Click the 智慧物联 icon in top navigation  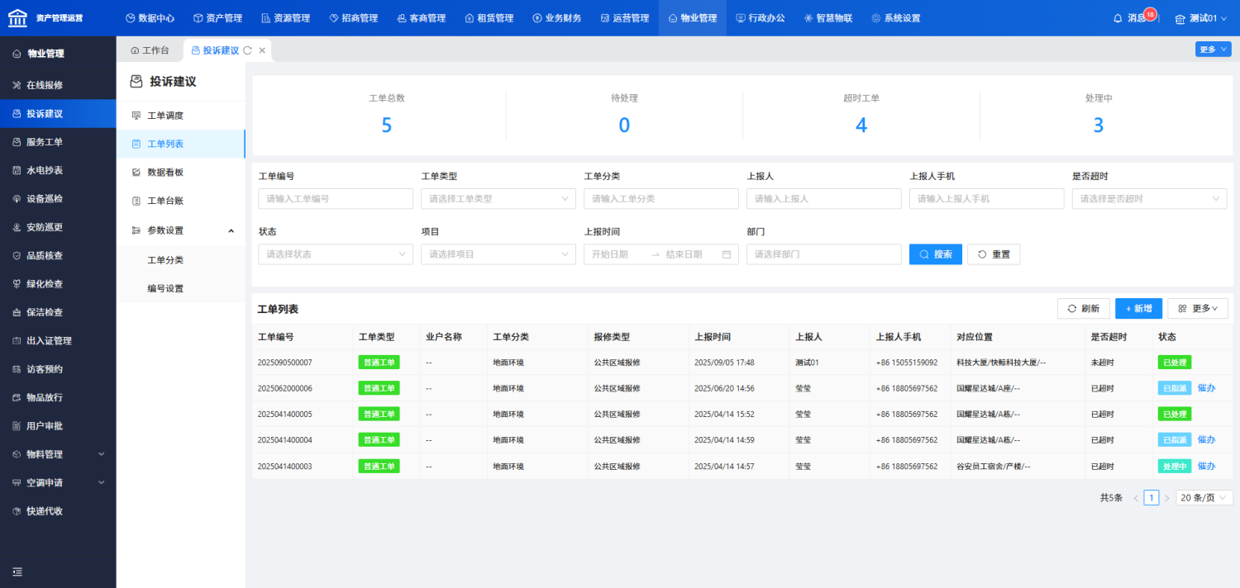click(x=808, y=18)
